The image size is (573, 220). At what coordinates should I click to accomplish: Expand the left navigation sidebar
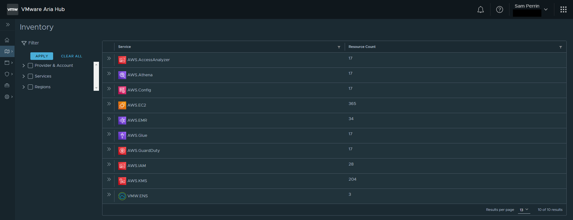click(8, 25)
